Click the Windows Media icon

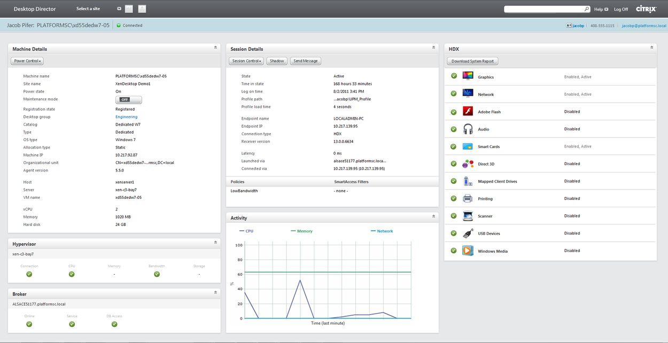point(468,251)
